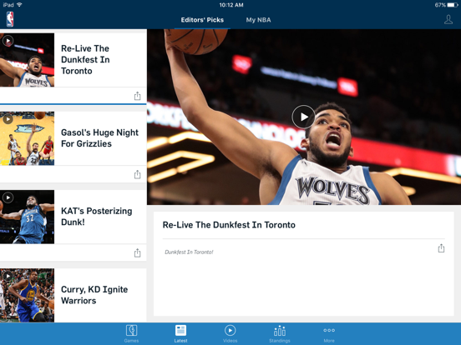Play the KAT's Posterizing Dunk thumbnail video
The height and width of the screenshot is (345, 461).
(8, 197)
